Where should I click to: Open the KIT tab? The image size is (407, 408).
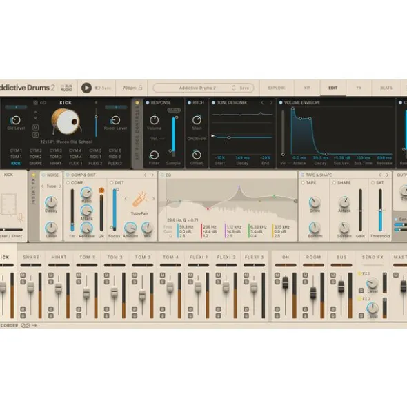[x=307, y=88]
